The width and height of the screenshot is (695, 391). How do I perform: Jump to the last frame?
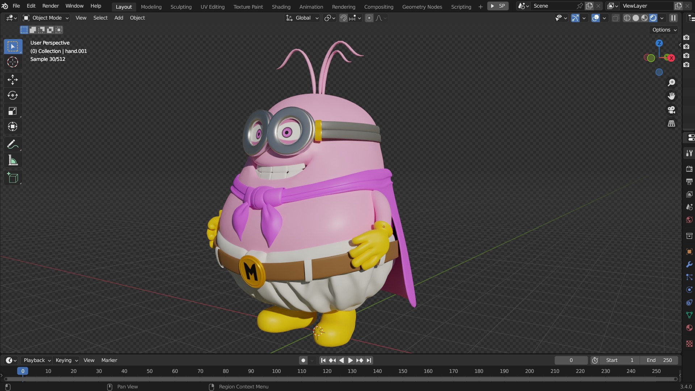[369, 360]
